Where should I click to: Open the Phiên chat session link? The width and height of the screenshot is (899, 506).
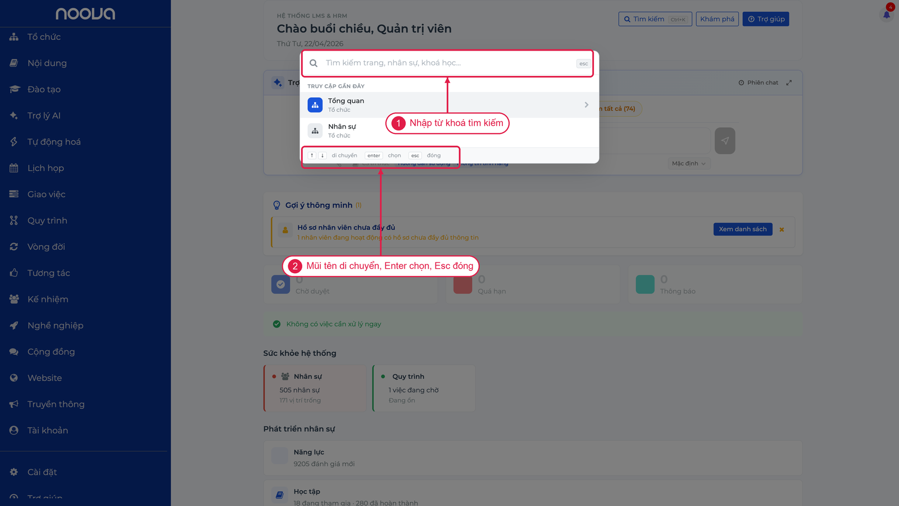(x=758, y=83)
